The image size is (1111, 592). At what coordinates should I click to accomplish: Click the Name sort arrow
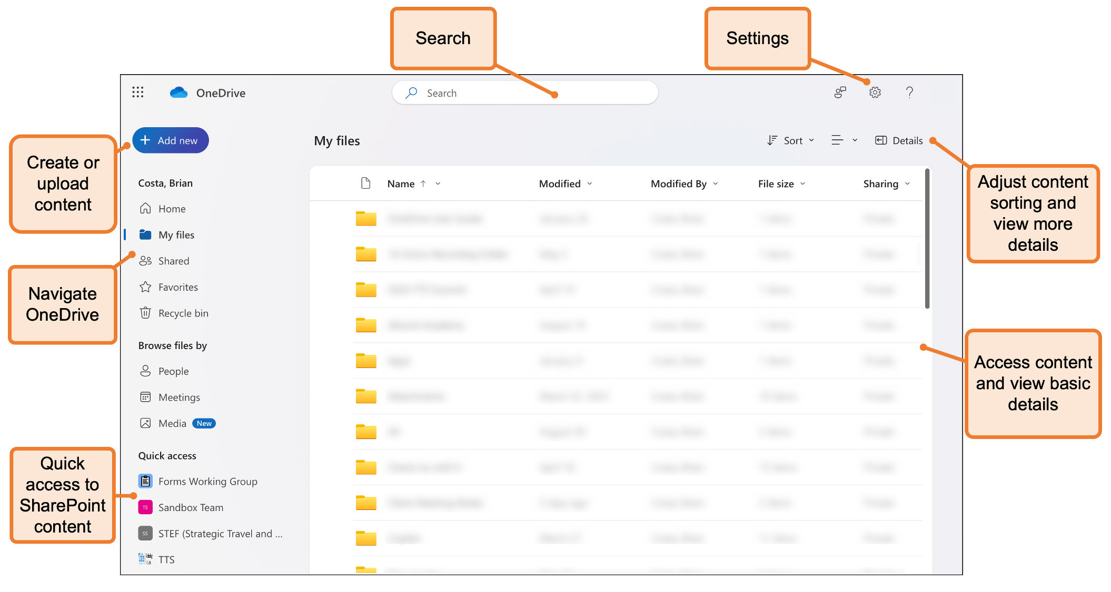click(x=423, y=183)
